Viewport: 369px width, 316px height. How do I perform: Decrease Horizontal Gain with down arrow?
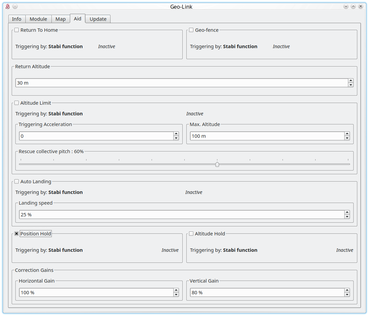pyautogui.click(x=176, y=295)
